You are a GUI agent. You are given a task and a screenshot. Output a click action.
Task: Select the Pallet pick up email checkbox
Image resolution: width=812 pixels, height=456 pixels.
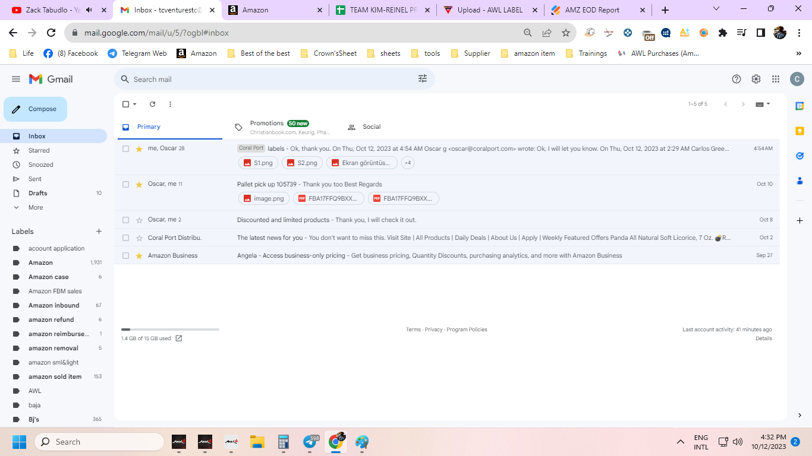(125, 184)
